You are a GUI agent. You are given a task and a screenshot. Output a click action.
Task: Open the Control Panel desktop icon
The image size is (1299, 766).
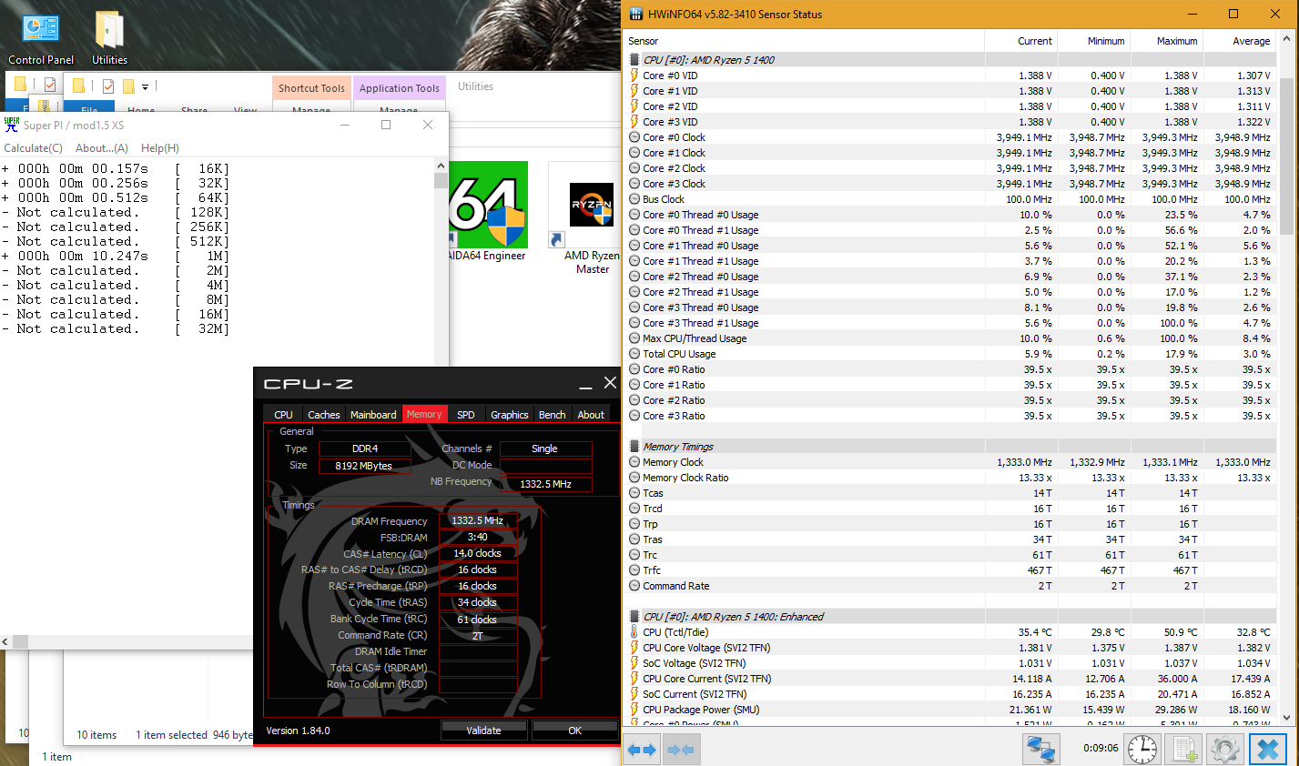(41, 37)
